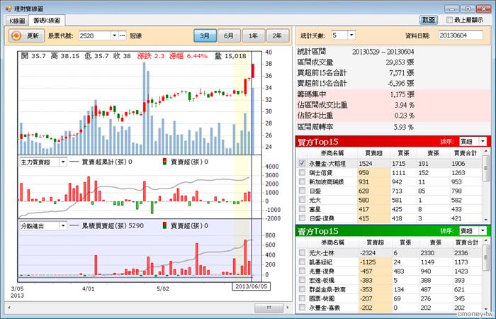Open the 主力買賣超 indicator dropdown

coord(62,162)
